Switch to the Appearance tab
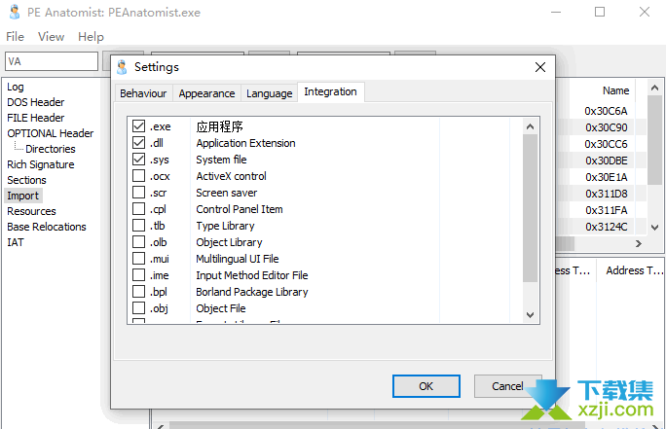This screenshot has height=429, width=666. click(206, 93)
